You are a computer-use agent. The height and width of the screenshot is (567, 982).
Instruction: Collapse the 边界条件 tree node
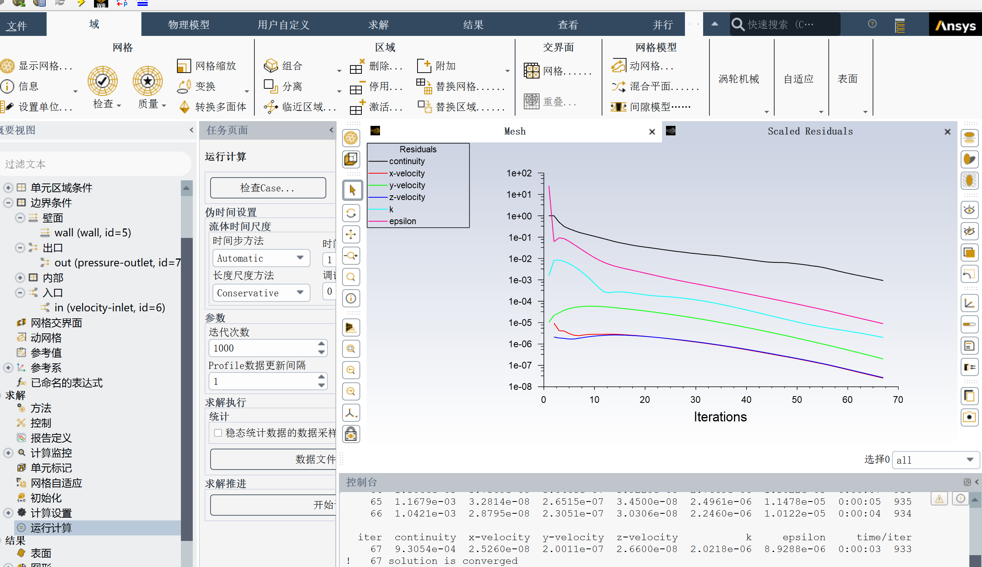coord(8,203)
